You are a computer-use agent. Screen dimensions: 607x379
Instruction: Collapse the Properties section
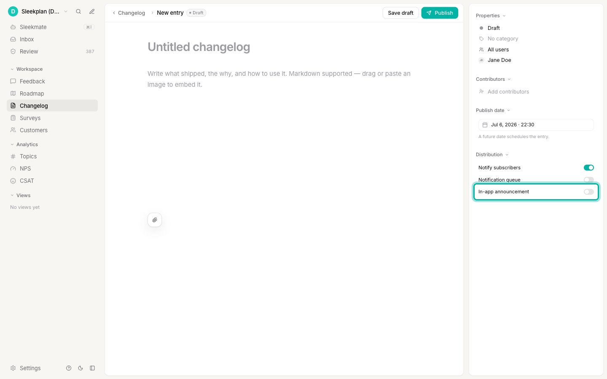[x=491, y=16]
